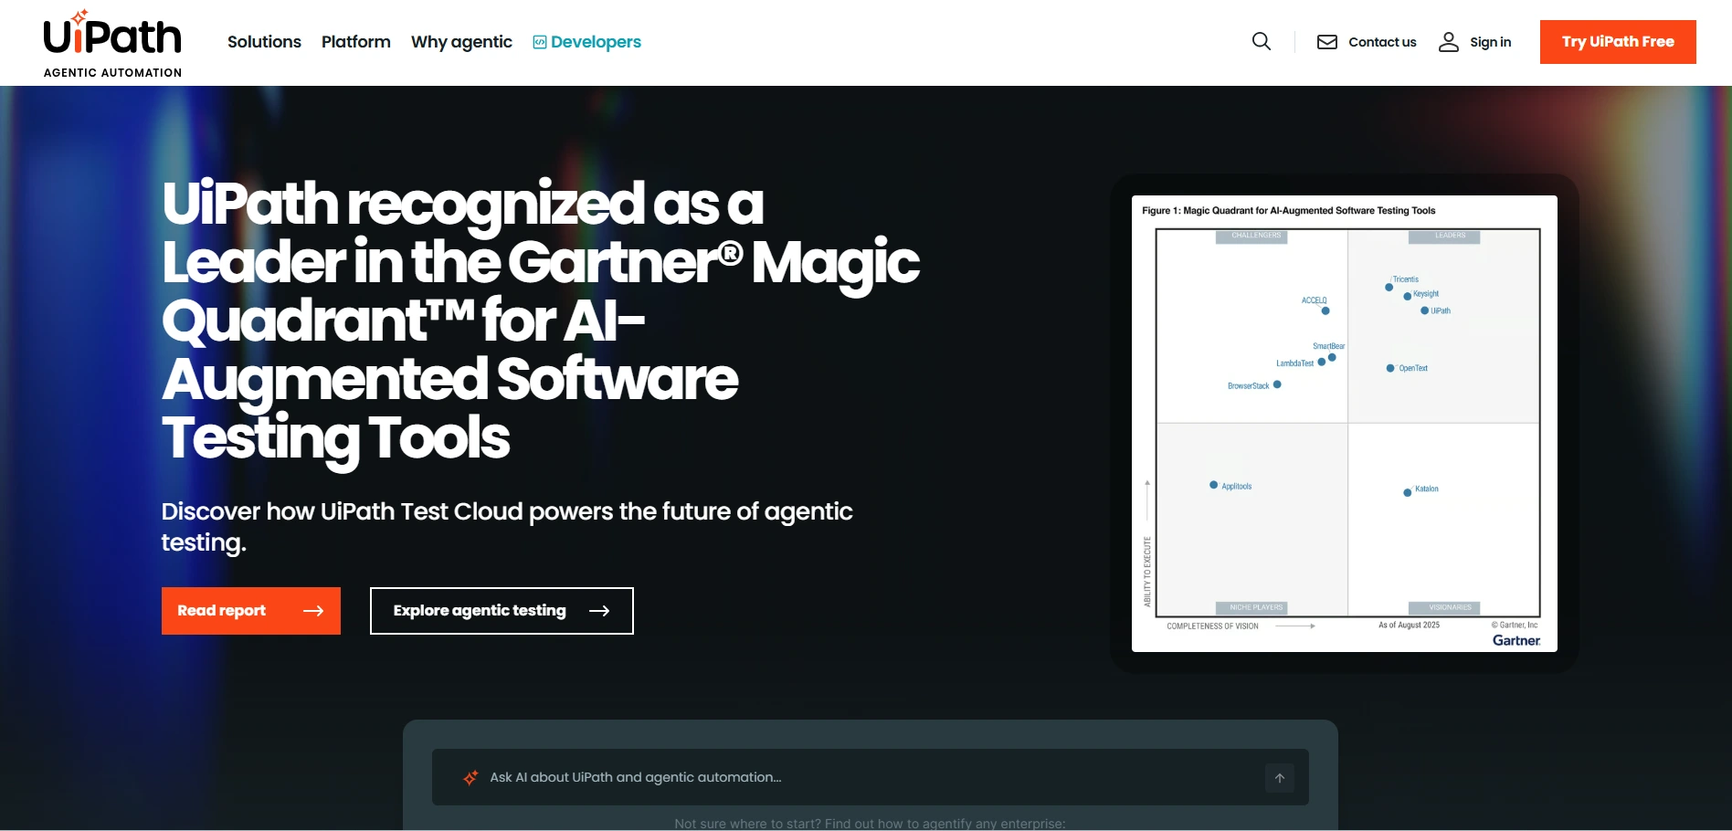Image resolution: width=1732 pixels, height=831 pixels.
Task: Open the Why agentic menu
Action: tap(461, 42)
